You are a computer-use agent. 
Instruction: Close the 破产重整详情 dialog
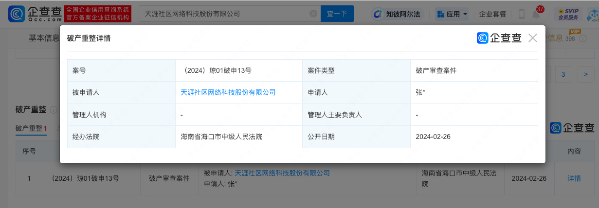533,38
